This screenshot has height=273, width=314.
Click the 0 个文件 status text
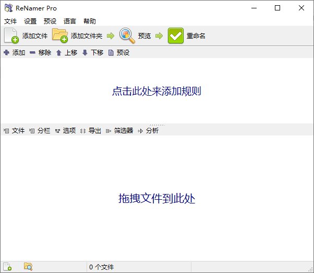102,267
